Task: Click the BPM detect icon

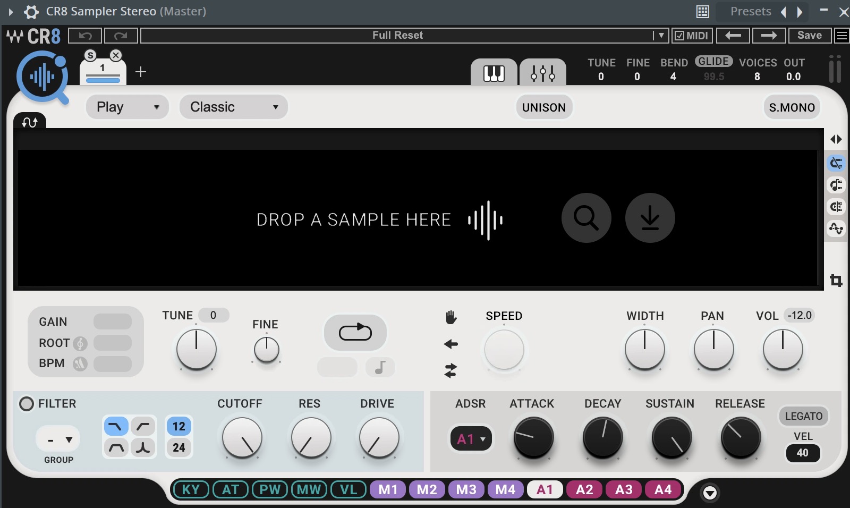Action: pos(80,363)
